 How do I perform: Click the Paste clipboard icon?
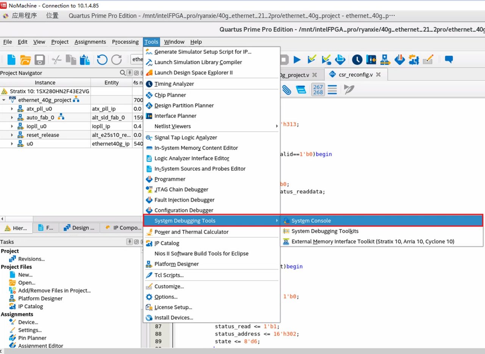point(84,60)
